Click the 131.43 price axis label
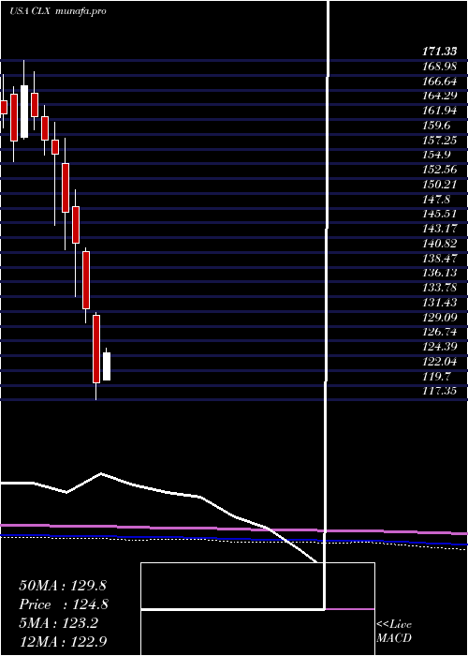Viewport: 468px width, 656px height. tap(439, 303)
